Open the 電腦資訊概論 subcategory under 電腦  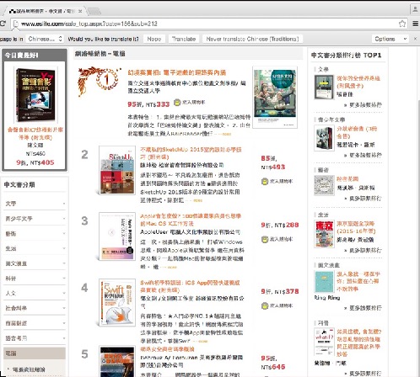[29, 369]
